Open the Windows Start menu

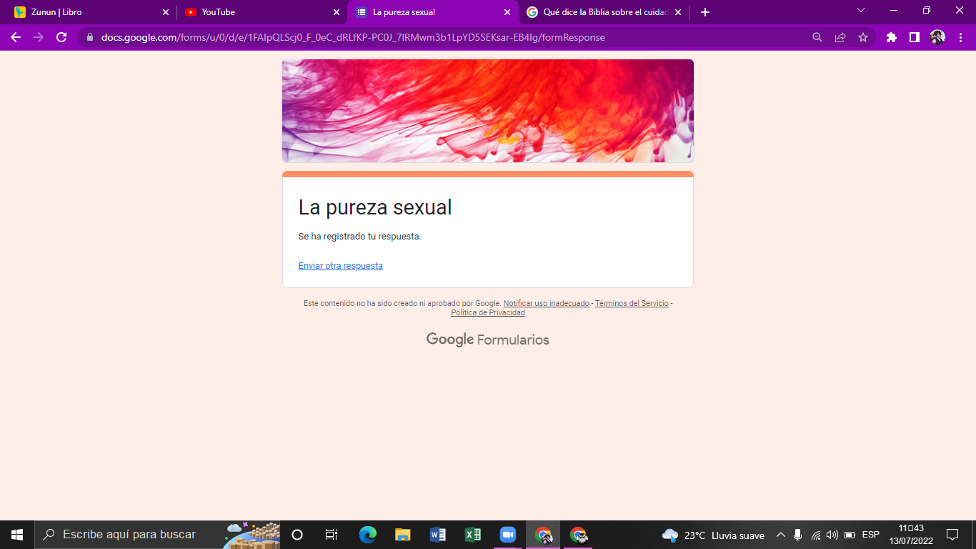pos(17,535)
